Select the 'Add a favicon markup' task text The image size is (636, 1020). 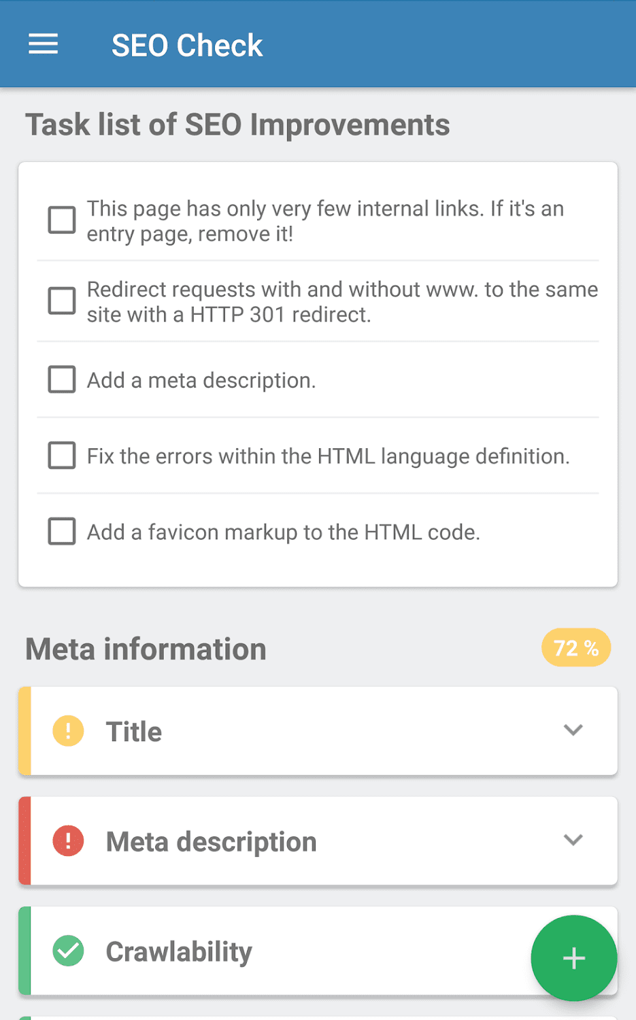[x=283, y=532]
